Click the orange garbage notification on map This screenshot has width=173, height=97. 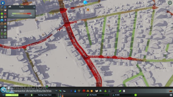click(88, 10)
